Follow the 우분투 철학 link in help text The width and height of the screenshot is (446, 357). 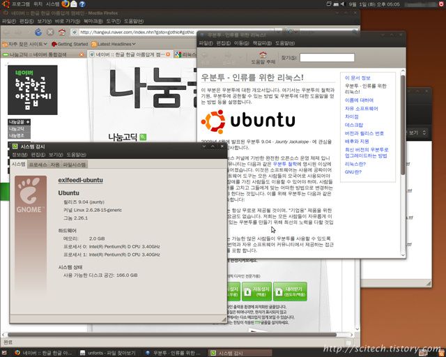285,164
